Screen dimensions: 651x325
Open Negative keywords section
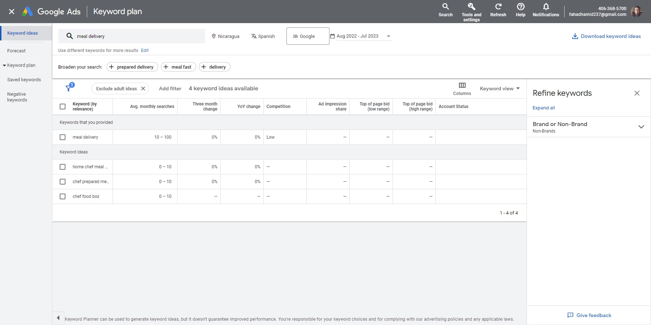17,97
